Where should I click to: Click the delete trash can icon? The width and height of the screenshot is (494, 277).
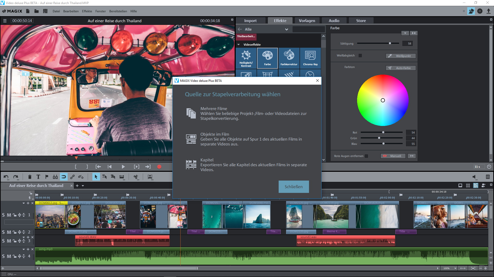30,177
